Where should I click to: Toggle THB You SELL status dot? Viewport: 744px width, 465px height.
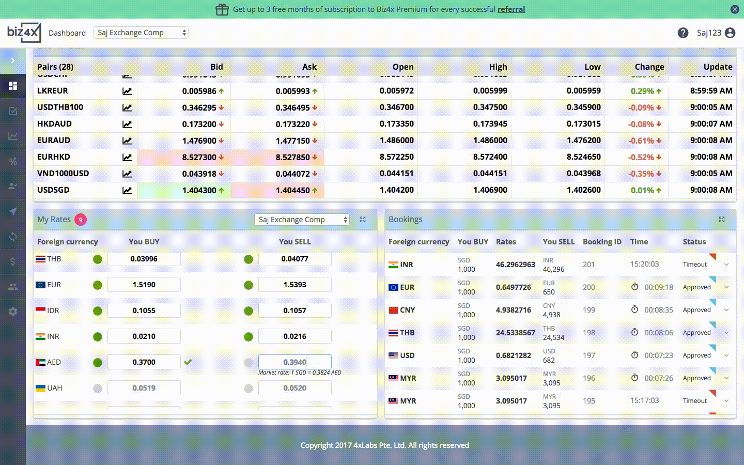coord(249,259)
